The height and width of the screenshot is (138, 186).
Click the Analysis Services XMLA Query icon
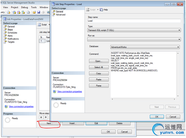(x=23, y=12)
